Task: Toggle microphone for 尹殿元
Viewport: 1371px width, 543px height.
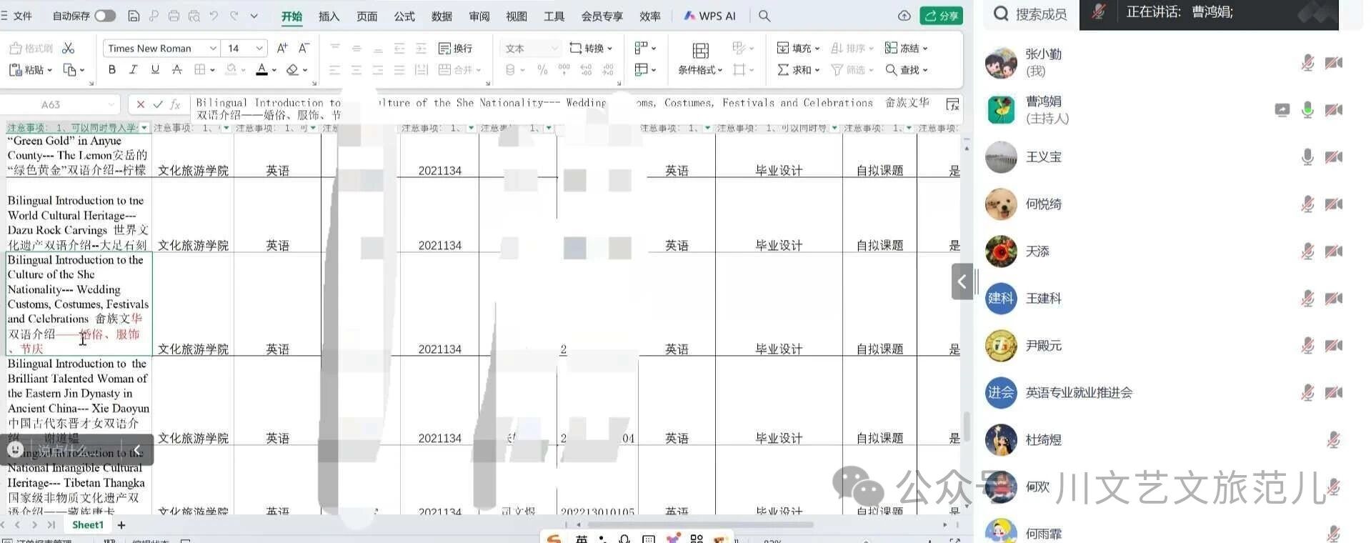Action: 1307,346
